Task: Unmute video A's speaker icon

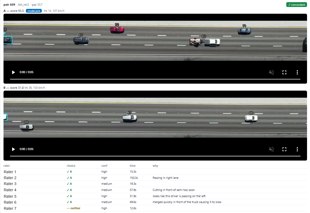Action: pos(271,72)
